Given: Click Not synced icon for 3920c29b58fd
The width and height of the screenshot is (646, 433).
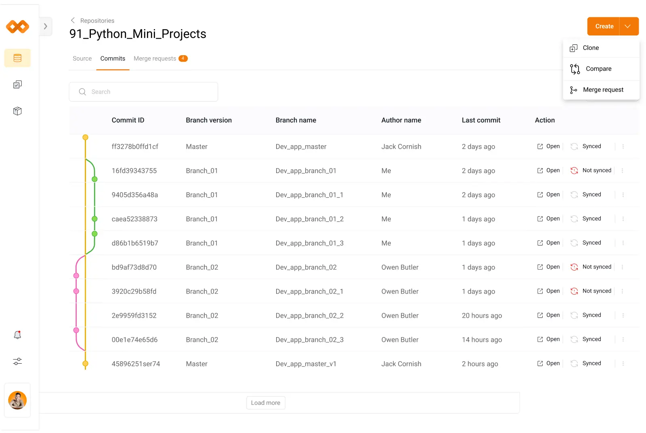Looking at the screenshot, I should click(574, 291).
